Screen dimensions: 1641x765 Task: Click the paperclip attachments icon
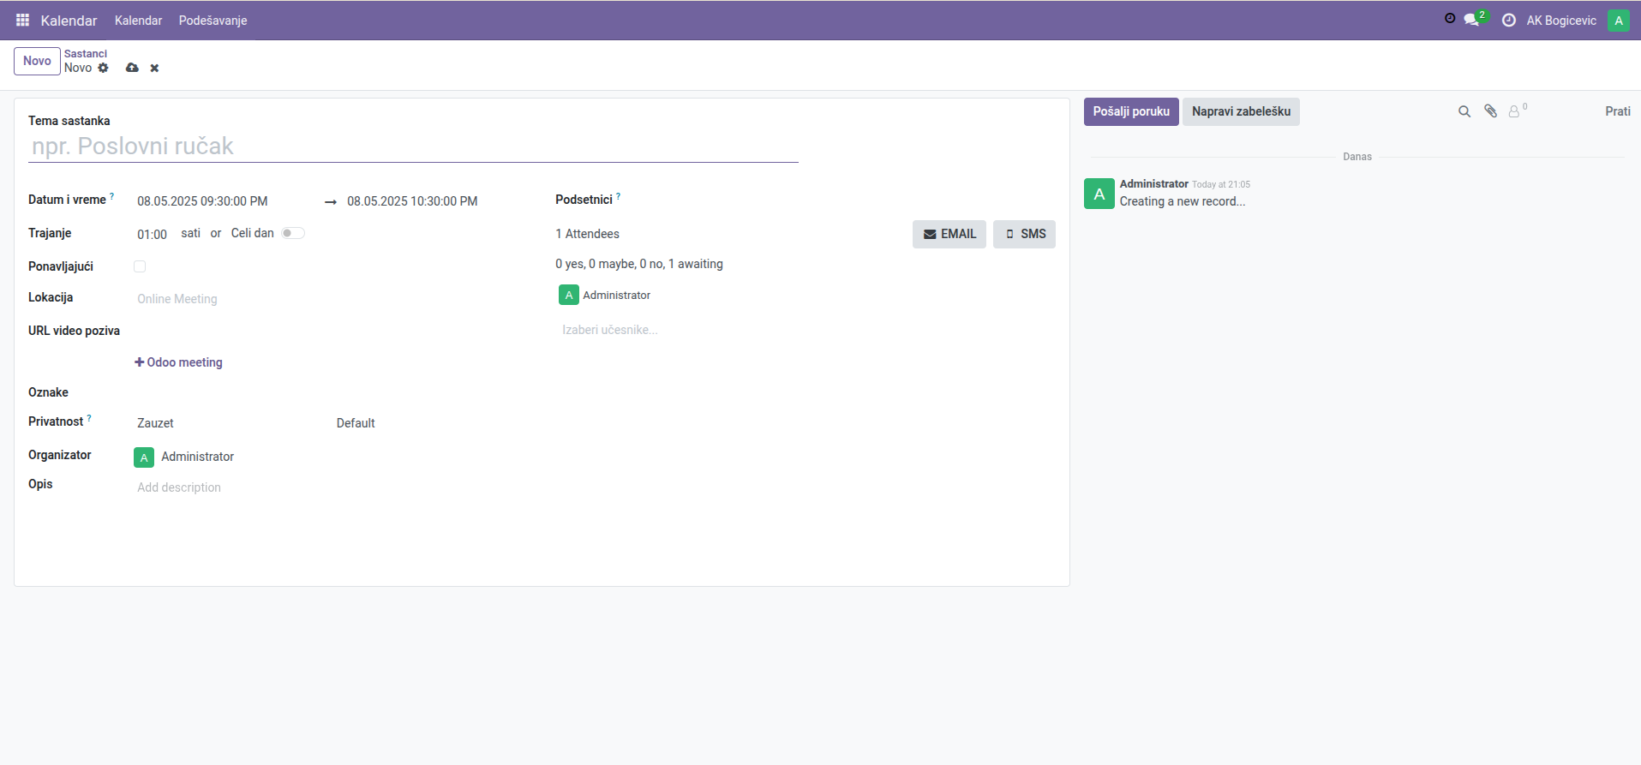click(x=1490, y=111)
